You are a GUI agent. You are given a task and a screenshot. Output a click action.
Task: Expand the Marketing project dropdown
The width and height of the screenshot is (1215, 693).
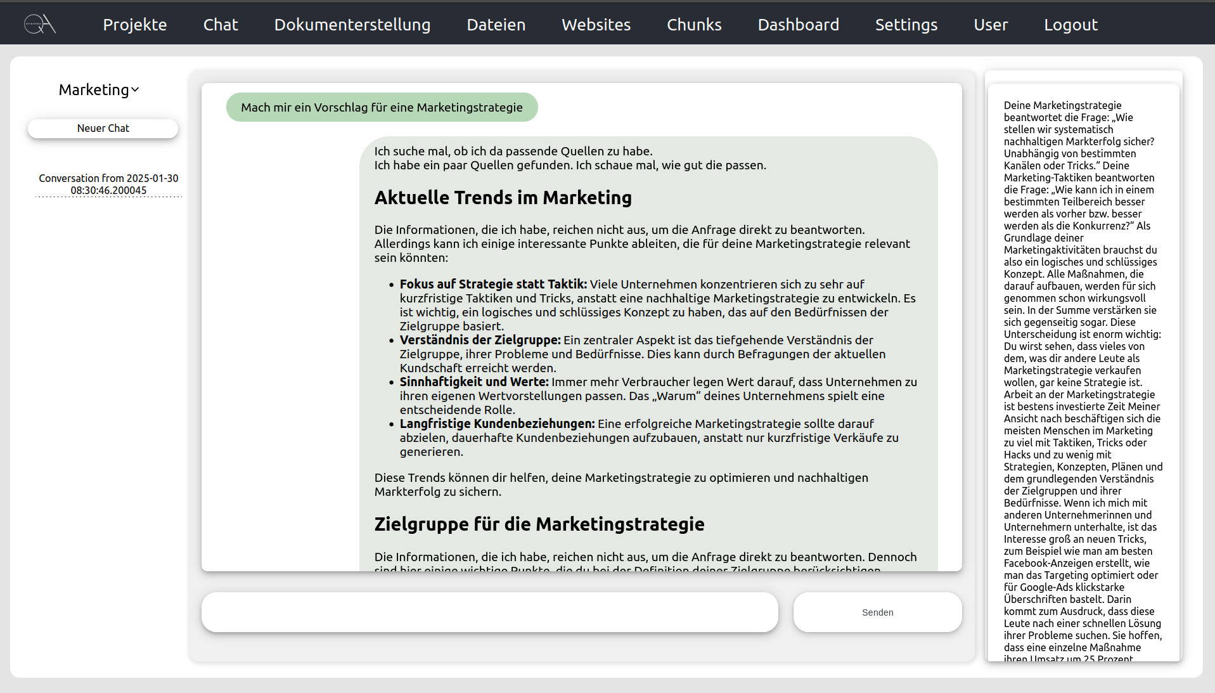(99, 89)
